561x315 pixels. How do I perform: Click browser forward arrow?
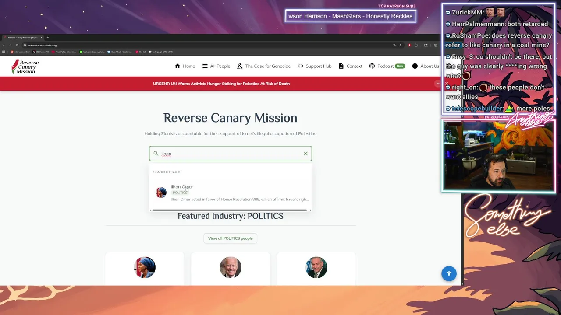click(x=10, y=45)
